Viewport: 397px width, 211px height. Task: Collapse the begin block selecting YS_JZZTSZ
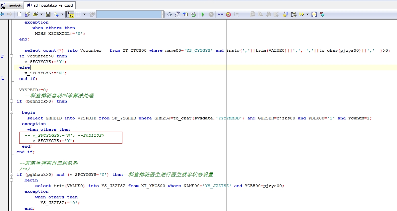tap(11, 180)
